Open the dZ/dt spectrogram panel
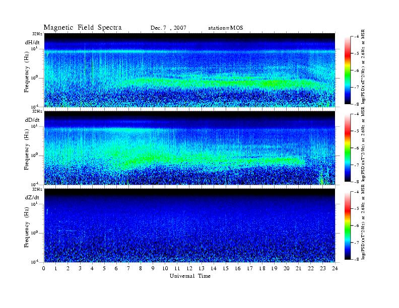 [189, 225]
